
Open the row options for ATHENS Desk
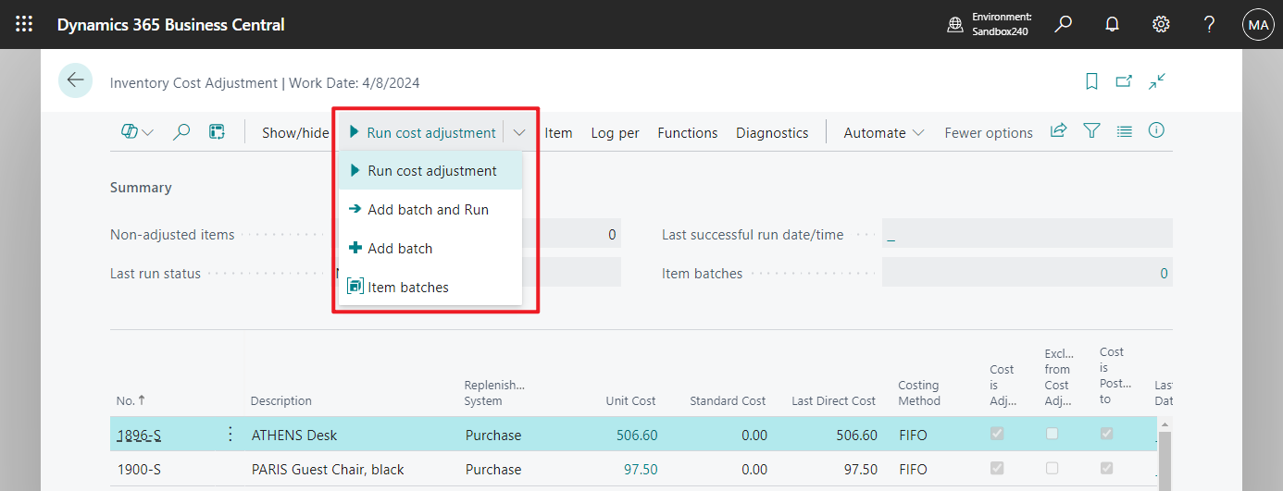(230, 434)
